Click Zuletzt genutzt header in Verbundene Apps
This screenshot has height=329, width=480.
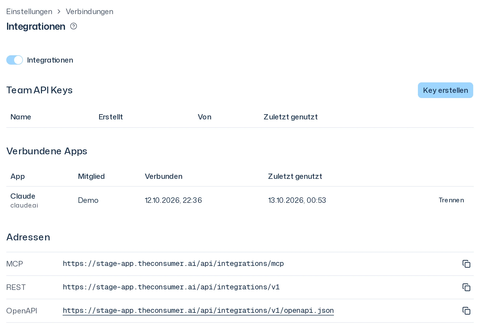coord(295,176)
